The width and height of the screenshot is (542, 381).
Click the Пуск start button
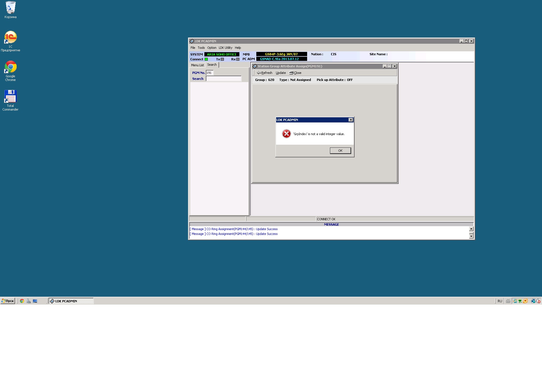(x=8, y=301)
